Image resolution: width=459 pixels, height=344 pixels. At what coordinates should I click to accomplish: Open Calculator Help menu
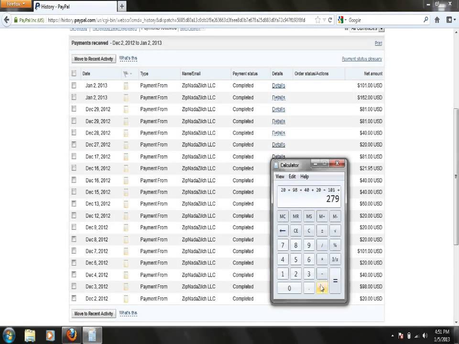click(305, 176)
